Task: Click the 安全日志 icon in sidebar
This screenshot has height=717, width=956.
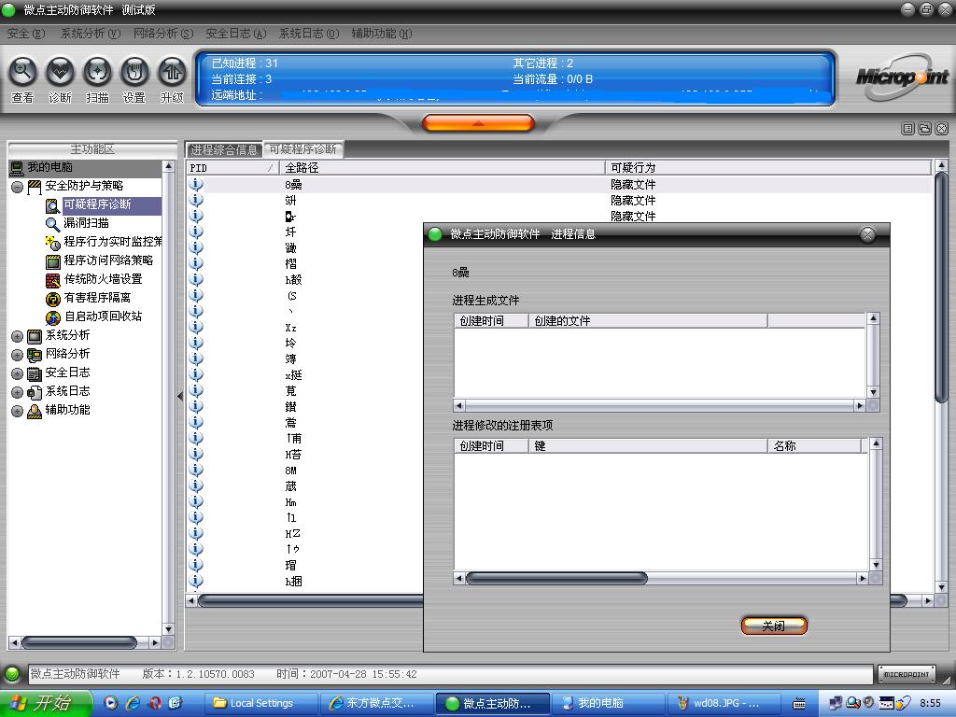Action: [x=35, y=373]
